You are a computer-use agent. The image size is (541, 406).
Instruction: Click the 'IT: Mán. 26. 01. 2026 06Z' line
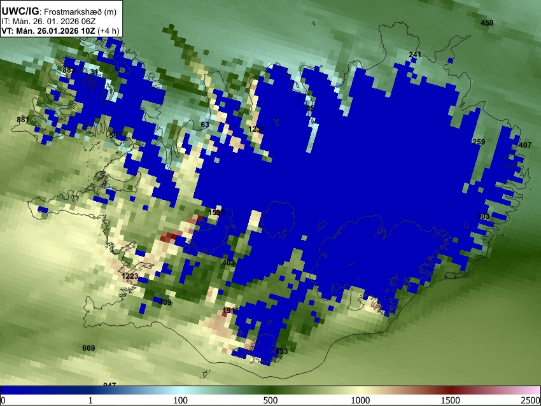(x=48, y=22)
